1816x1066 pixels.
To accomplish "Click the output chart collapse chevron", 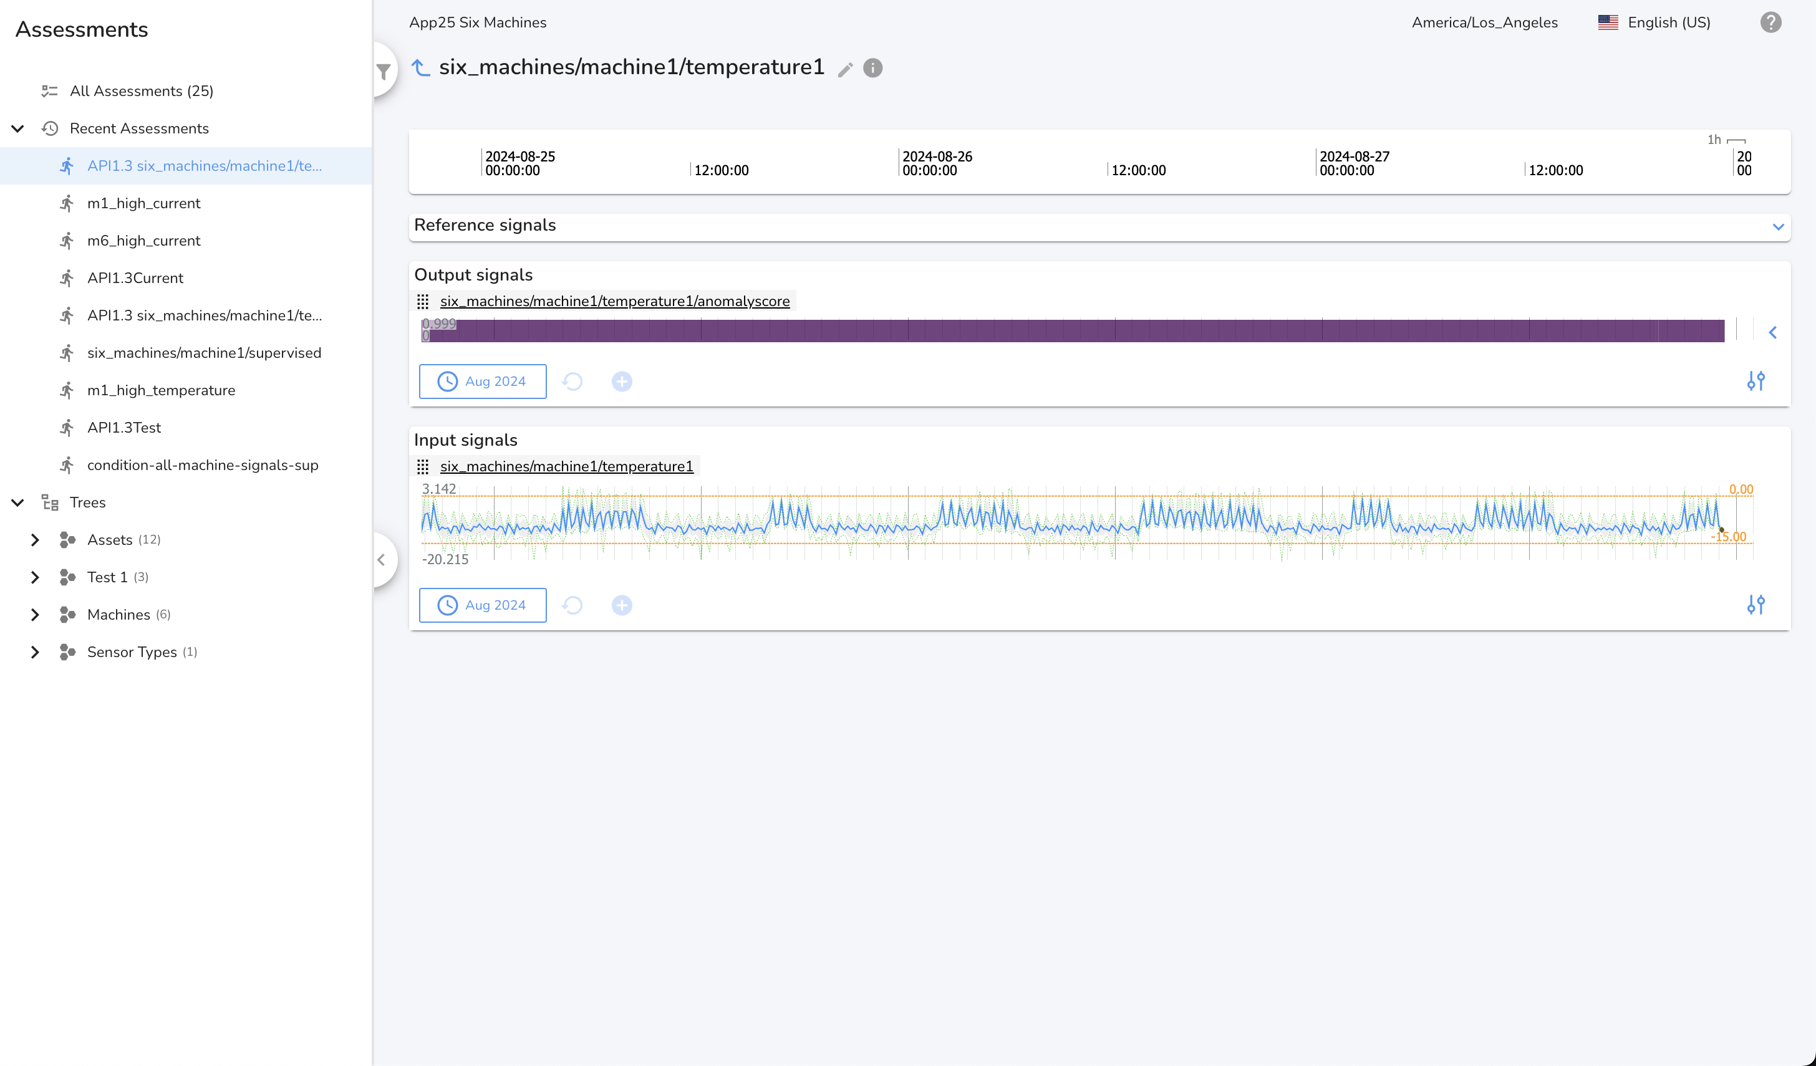I will click(1773, 332).
